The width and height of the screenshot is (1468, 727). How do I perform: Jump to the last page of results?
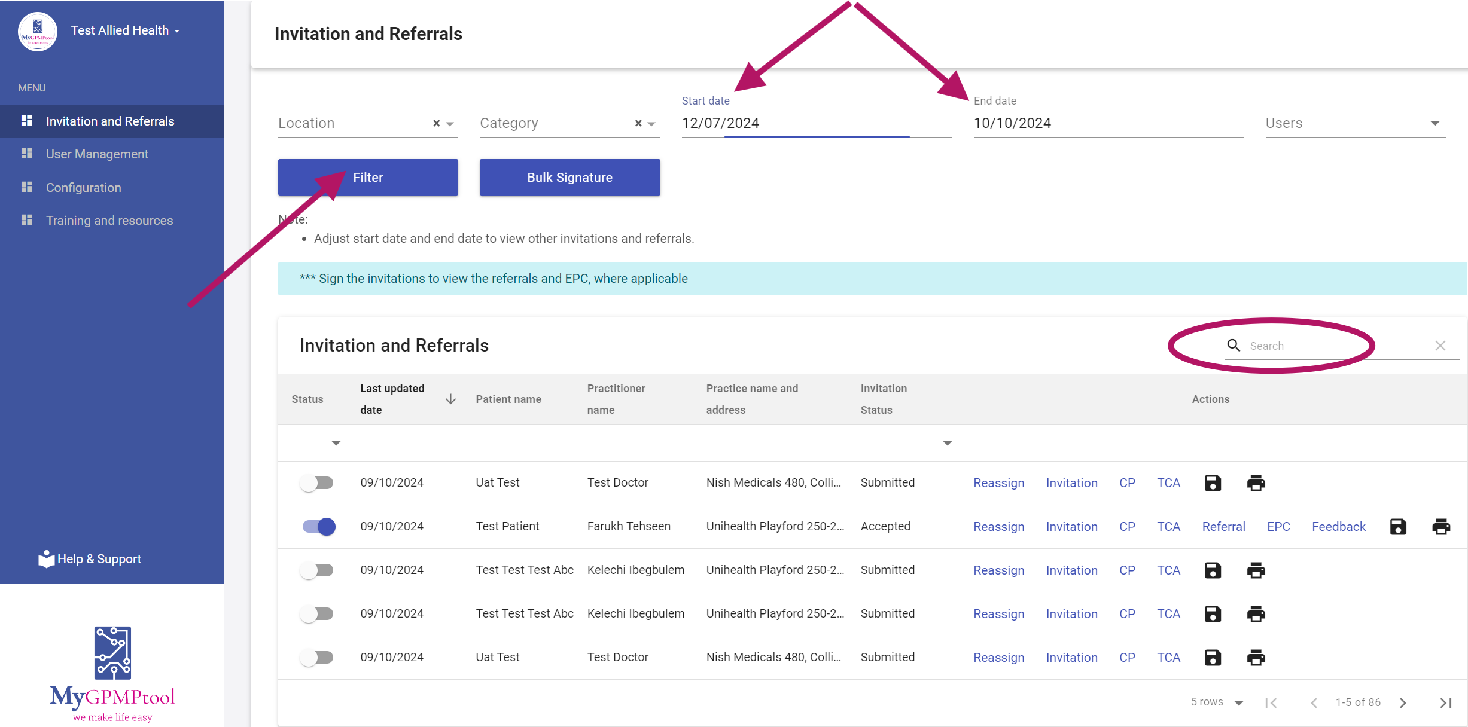pos(1445,702)
